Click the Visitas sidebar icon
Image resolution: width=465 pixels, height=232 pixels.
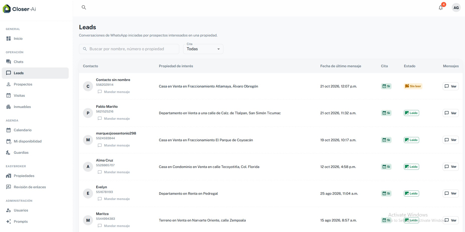point(9,95)
